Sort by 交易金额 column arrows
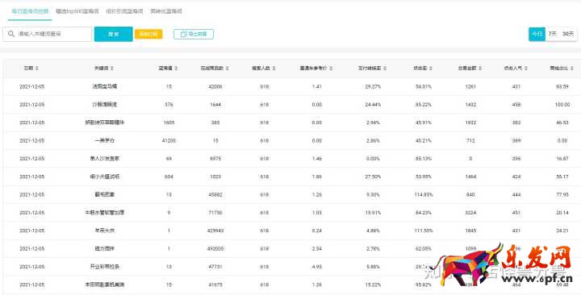581x295 pixels. (480, 69)
